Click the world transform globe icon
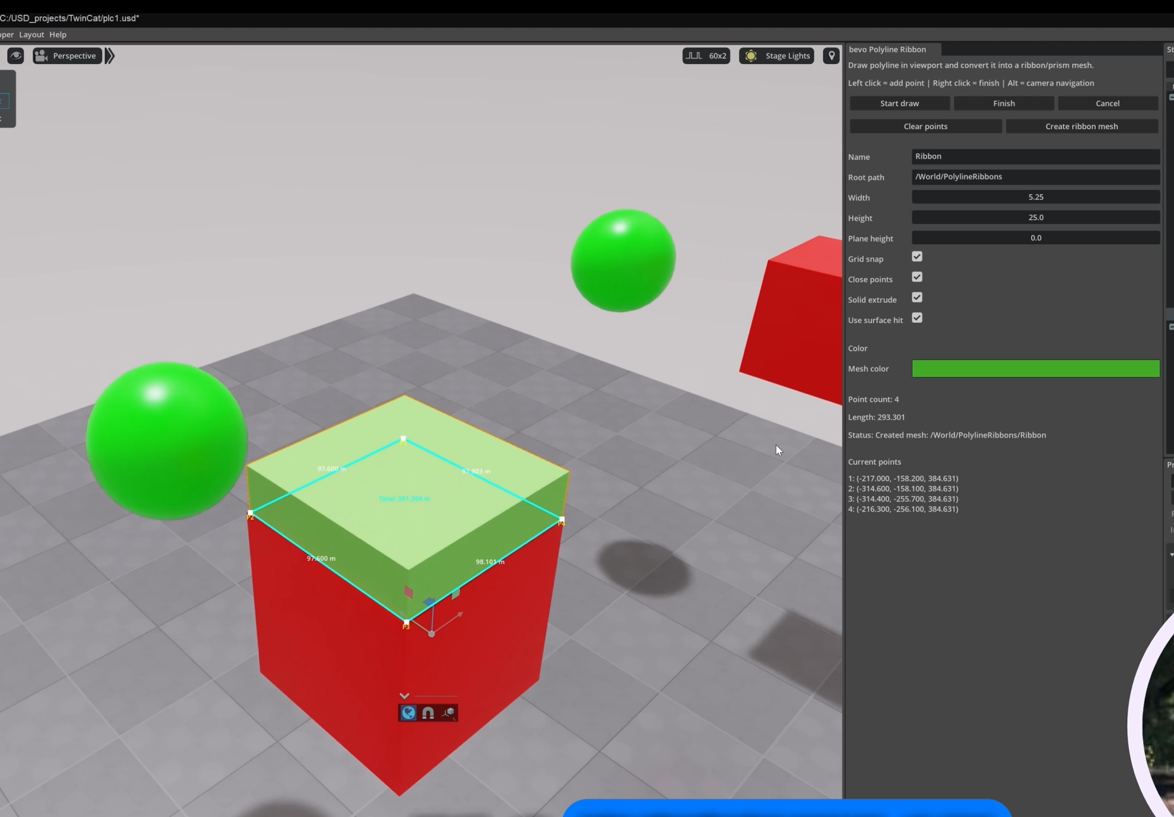The width and height of the screenshot is (1174, 817). tap(408, 713)
